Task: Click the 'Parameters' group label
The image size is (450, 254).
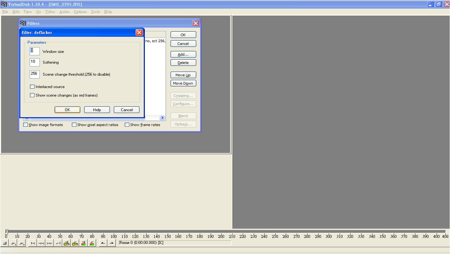Action: pos(37,43)
